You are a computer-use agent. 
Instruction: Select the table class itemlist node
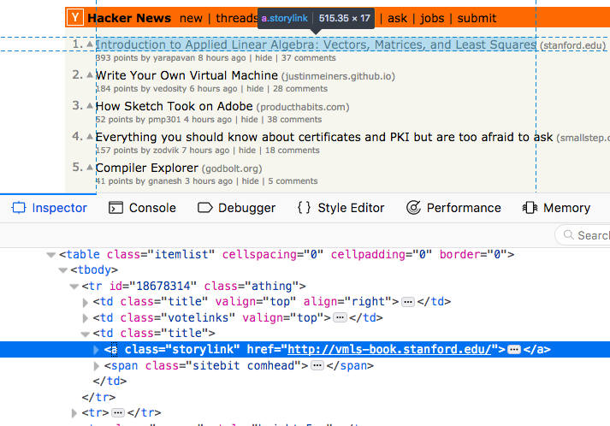287,254
